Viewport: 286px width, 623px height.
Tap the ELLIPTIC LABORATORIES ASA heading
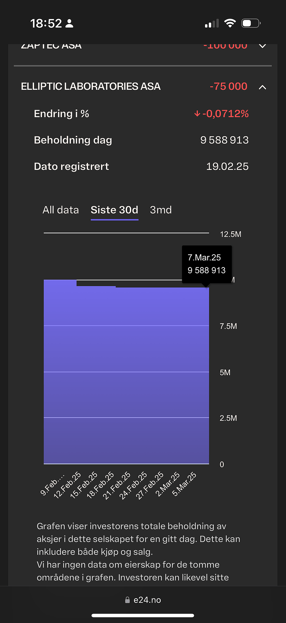[90, 86]
